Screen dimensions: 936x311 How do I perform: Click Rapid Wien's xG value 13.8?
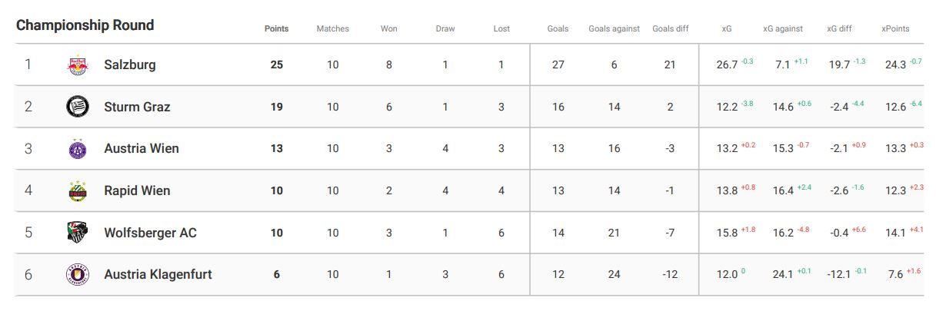[x=727, y=191]
